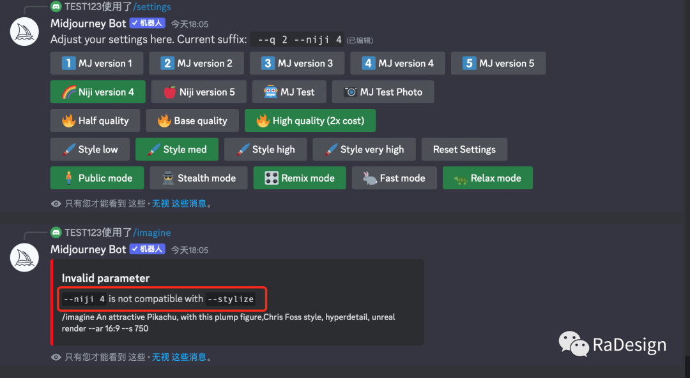Screen dimensions: 690x378
Task: Choose Style high
Action: point(265,149)
